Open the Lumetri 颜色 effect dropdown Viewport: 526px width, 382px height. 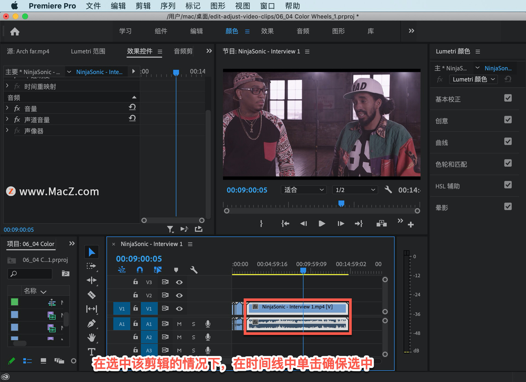473,79
